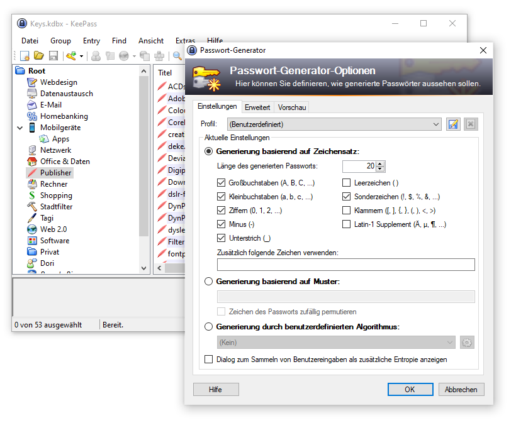The width and height of the screenshot is (516, 423).
Task: Click the Copy user name toolbar icon
Action: point(96,56)
